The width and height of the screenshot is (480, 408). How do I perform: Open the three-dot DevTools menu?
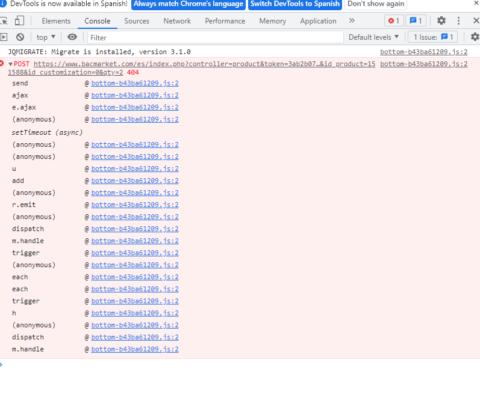click(x=458, y=21)
